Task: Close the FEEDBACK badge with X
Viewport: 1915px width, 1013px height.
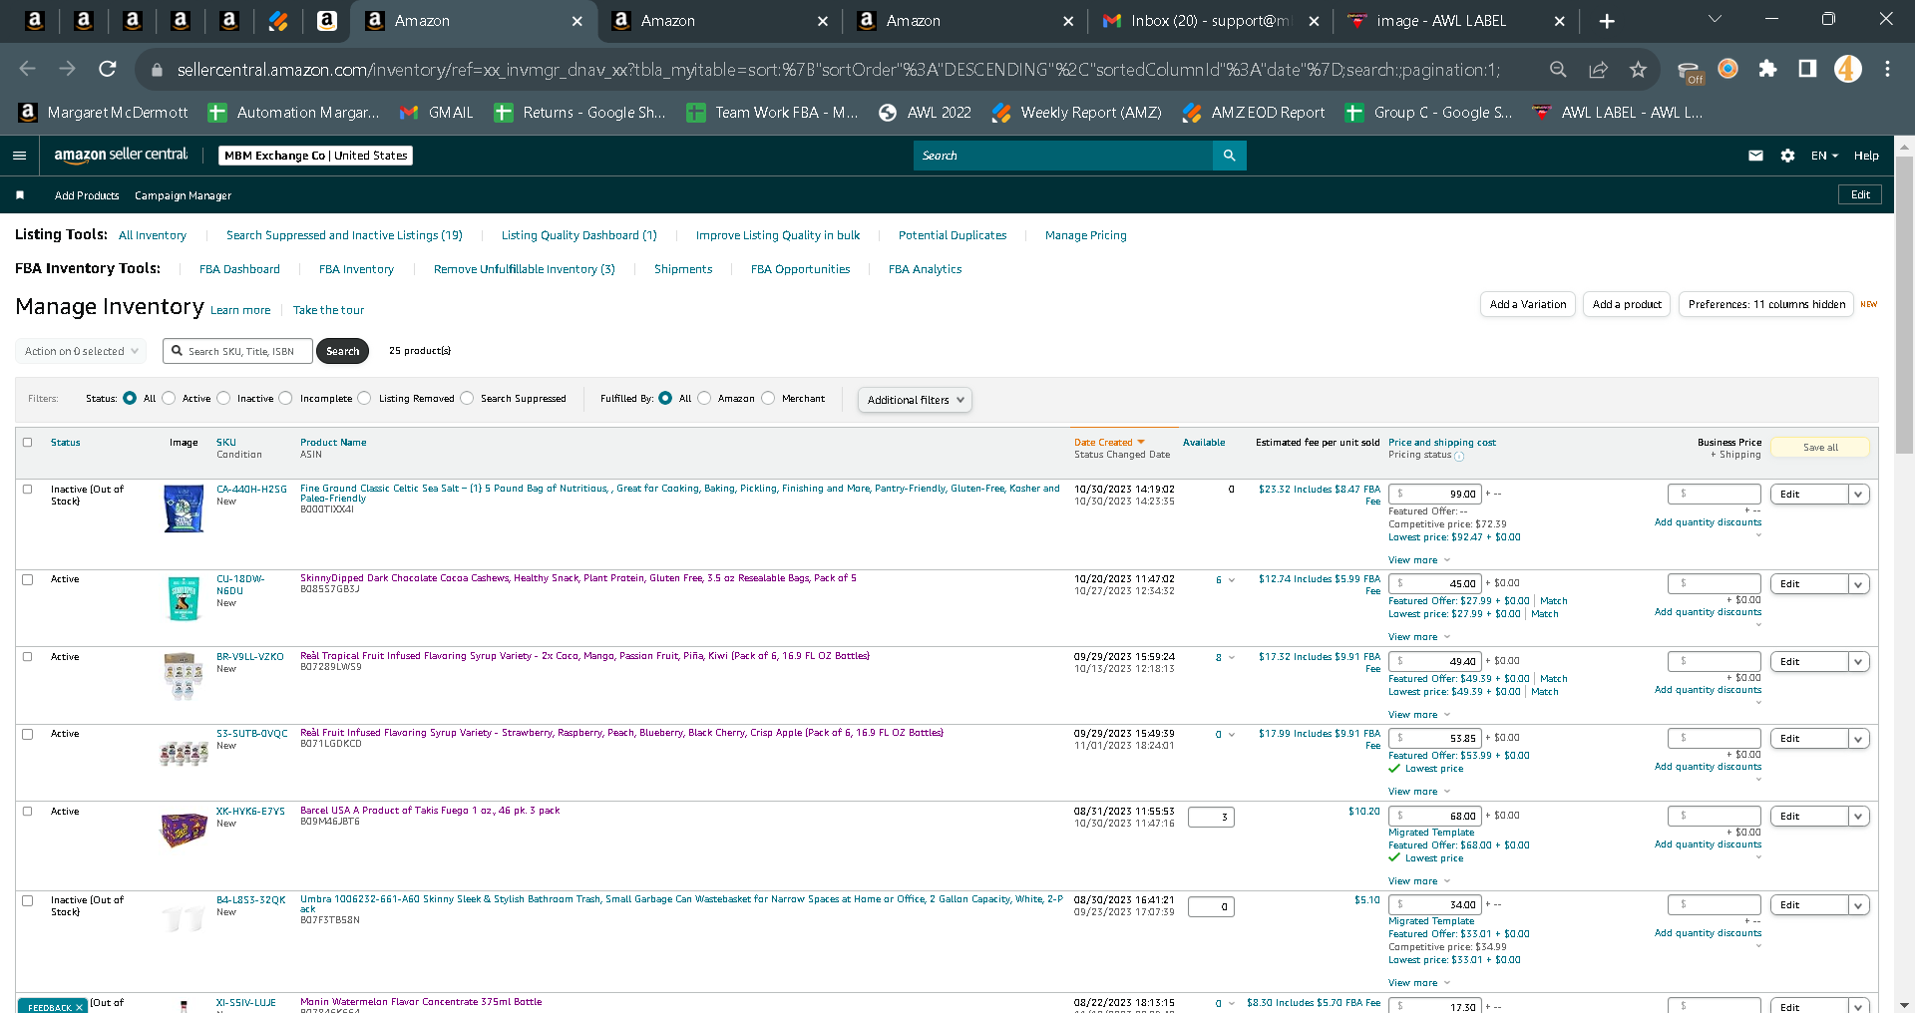Action: [79, 1007]
